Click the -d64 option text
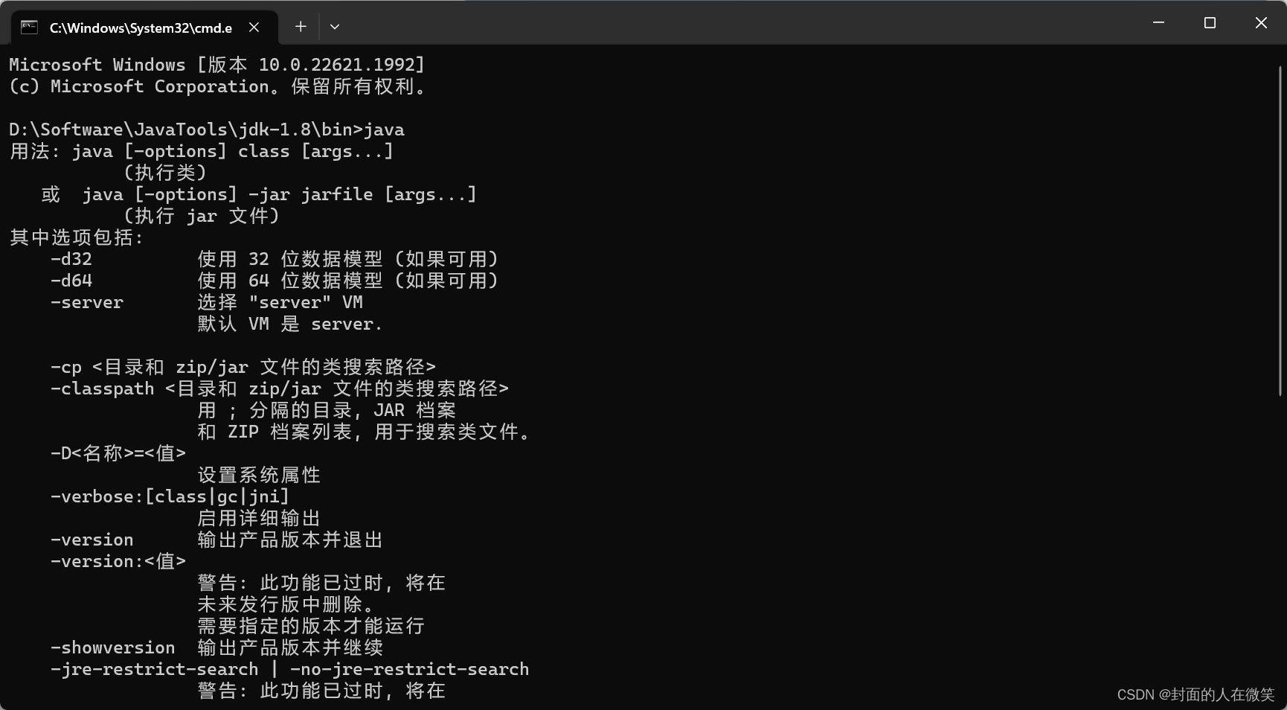The image size is (1287, 710). (71, 281)
